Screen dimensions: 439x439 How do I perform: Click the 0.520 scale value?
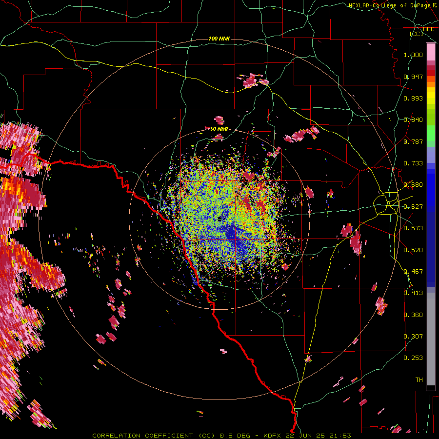tap(413, 250)
